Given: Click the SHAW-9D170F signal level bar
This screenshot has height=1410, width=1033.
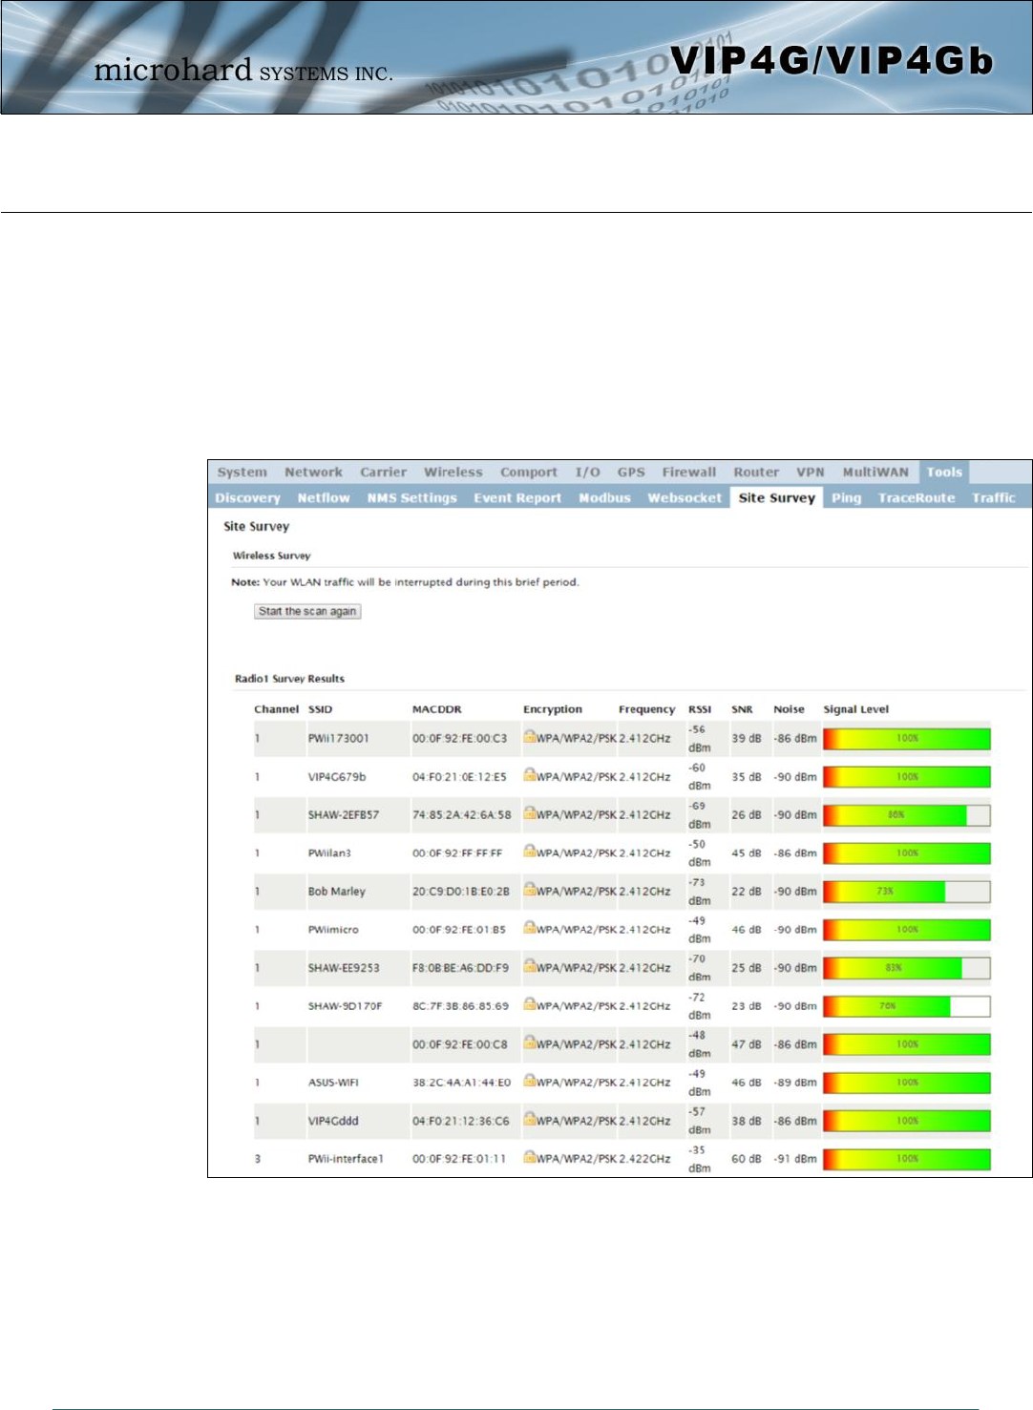Looking at the screenshot, I should pos(905,1006).
